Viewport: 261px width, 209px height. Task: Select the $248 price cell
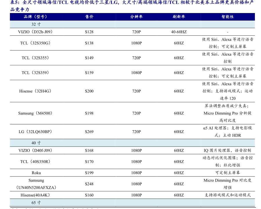point(89,184)
